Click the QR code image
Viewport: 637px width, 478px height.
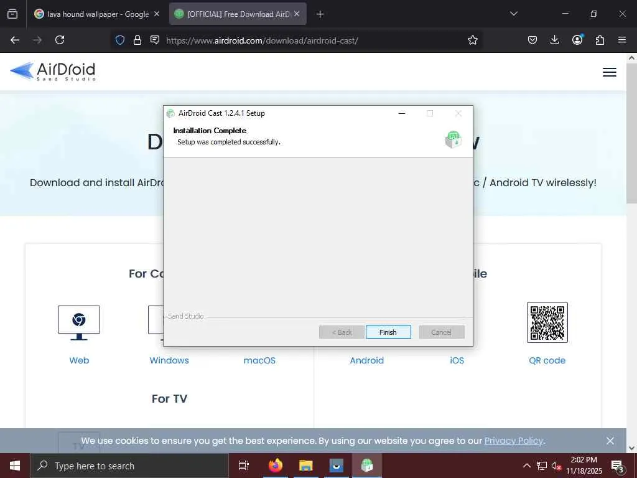(547, 322)
